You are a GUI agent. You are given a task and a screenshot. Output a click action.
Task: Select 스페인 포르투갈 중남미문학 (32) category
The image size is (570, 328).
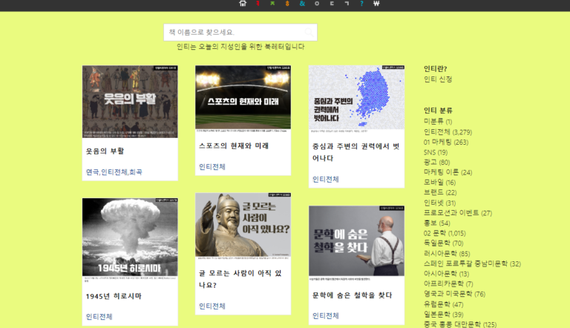(472, 263)
